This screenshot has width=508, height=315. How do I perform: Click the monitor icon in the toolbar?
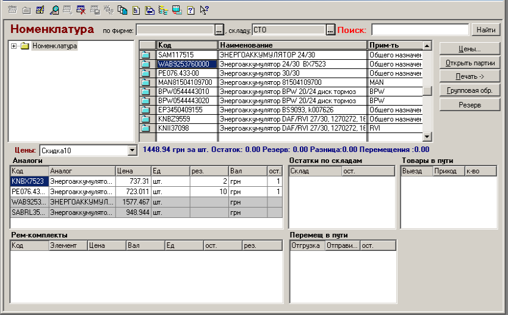tap(176, 10)
